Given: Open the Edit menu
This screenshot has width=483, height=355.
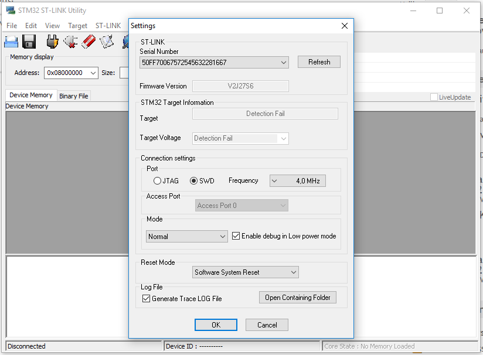Looking at the screenshot, I should (31, 26).
